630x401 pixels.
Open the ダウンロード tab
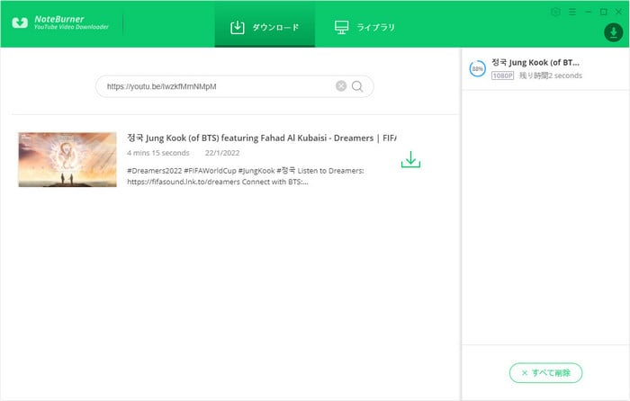pyautogui.click(x=265, y=27)
